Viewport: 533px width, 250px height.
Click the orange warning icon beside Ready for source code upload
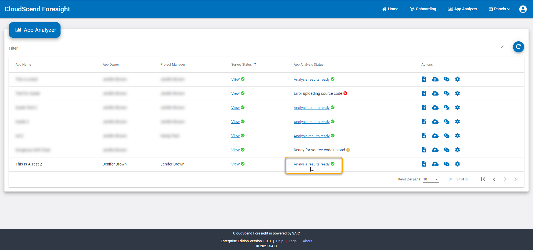click(x=348, y=150)
